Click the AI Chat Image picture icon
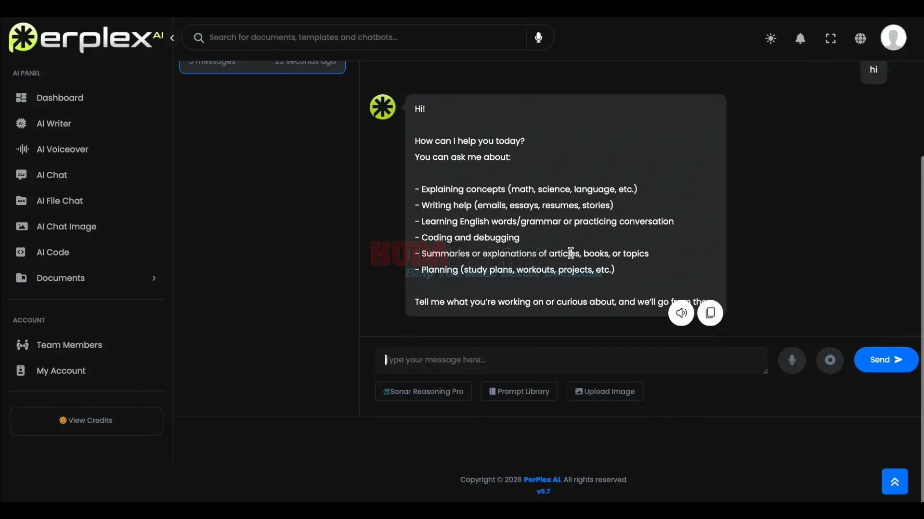 (22, 227)
